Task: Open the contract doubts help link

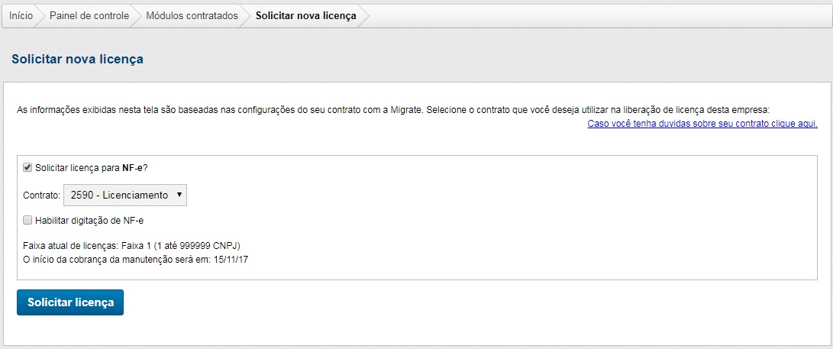Action: click(702, 123)
